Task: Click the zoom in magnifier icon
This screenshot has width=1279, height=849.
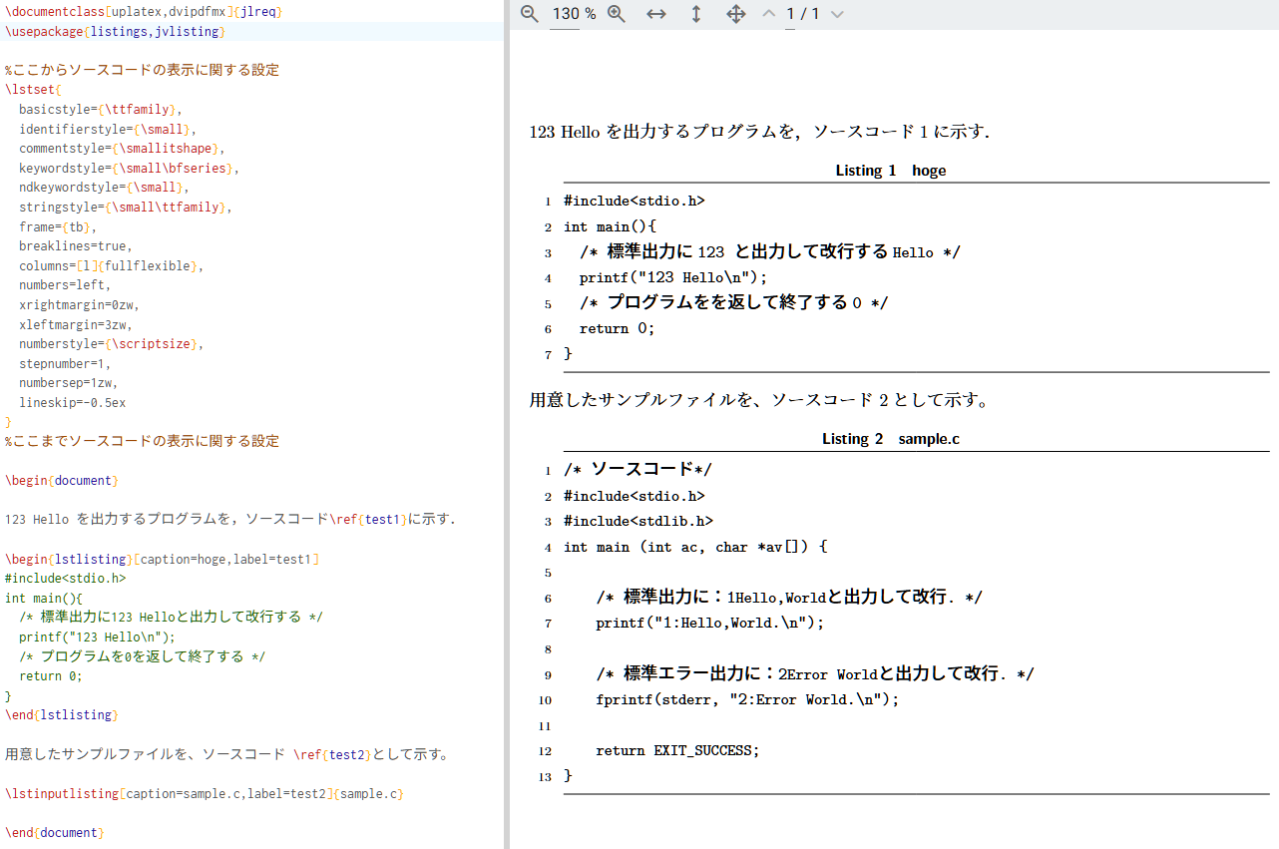Action: (x=617, y=14)
